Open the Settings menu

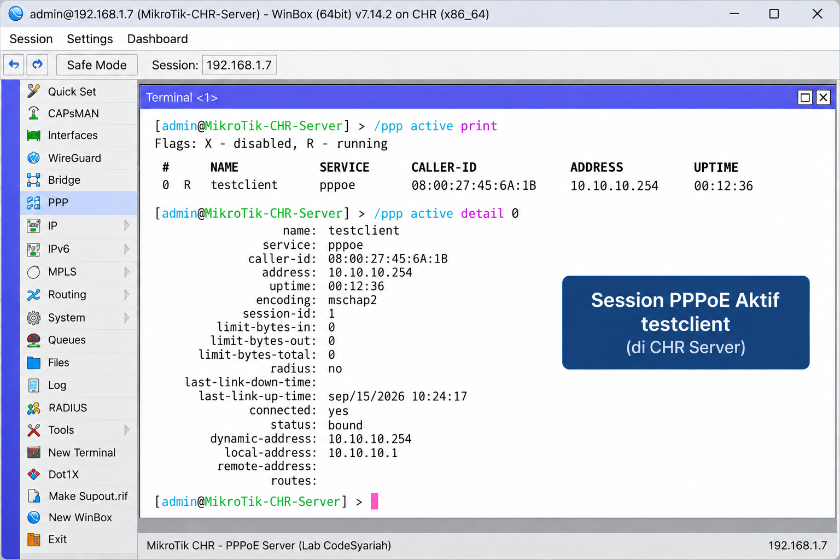90,39
